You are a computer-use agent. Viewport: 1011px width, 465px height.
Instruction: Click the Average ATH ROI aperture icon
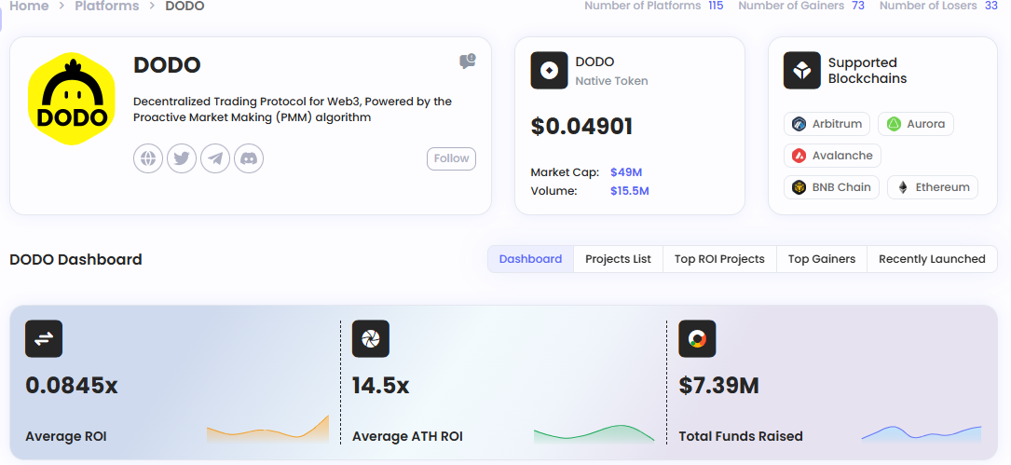371,338
